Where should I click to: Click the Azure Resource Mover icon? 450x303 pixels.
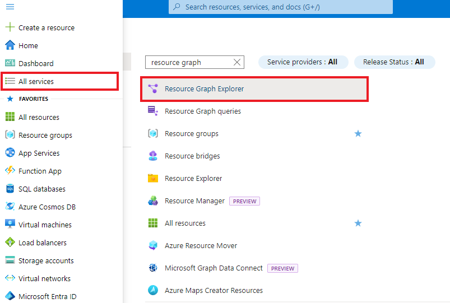(152, 245)
